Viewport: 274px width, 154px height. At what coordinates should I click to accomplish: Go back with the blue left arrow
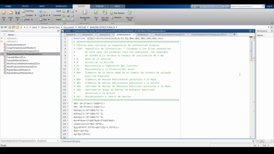tap(2, 27)
